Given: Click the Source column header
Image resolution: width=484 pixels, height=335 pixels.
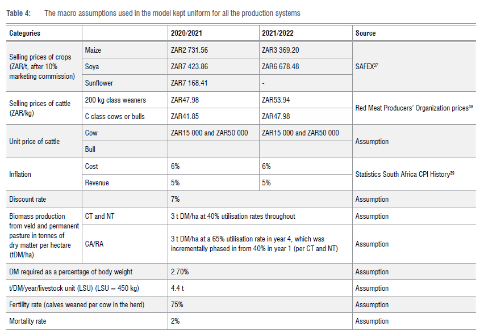Looking at the screenshot, I should point(365,33).
